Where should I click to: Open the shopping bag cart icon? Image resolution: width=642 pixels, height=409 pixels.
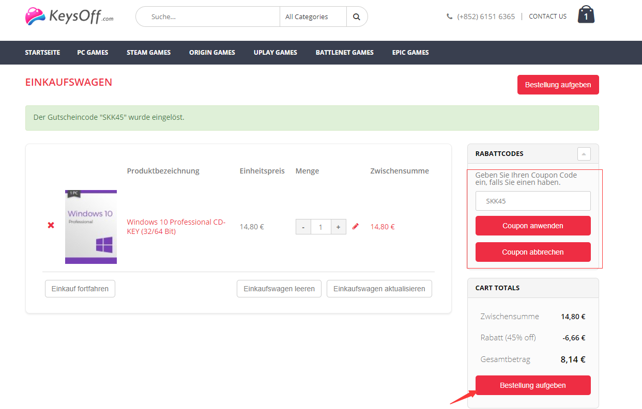pyautogui.click(x=586, y=14)
